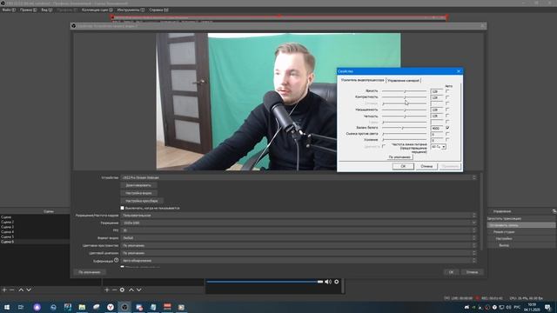The image size is (557, 313).
Task: Click OK in the Свойства dialog
Action: 403,166
